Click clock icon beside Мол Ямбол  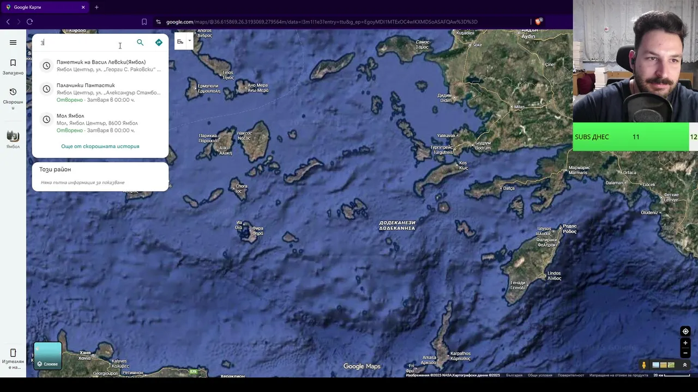click(46, 119)
